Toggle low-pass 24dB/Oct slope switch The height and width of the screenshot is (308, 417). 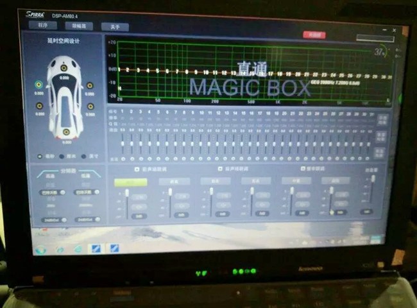tap(87, 219)
